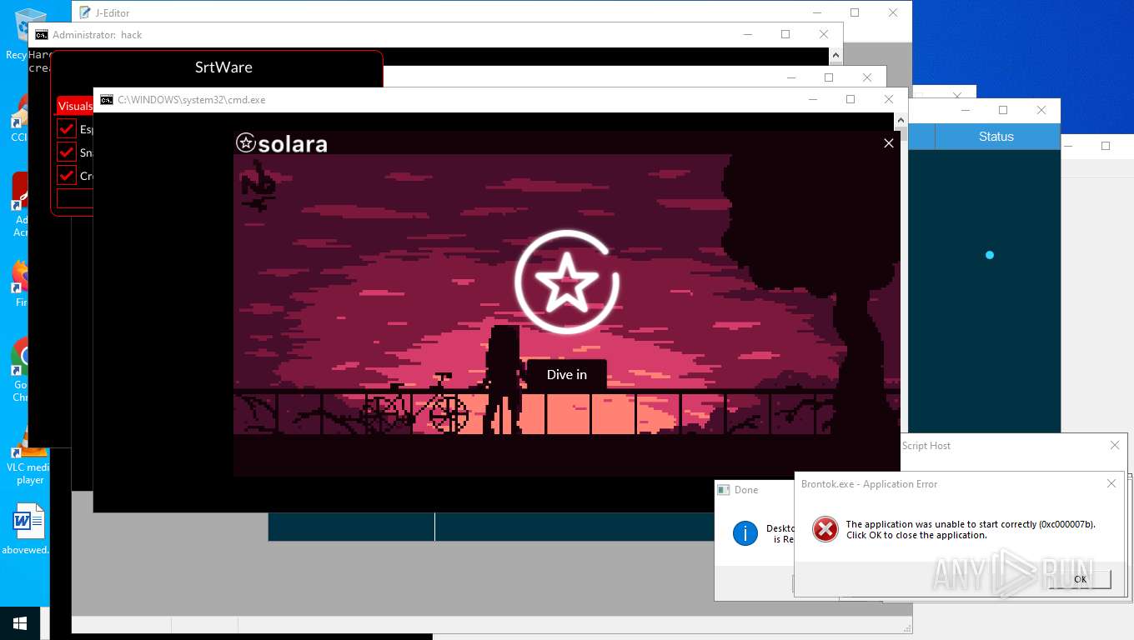The width and height of the screenshot is (1134, 640).
Task: Click the Administrator: hack console icon
Action: coord(41,35)
